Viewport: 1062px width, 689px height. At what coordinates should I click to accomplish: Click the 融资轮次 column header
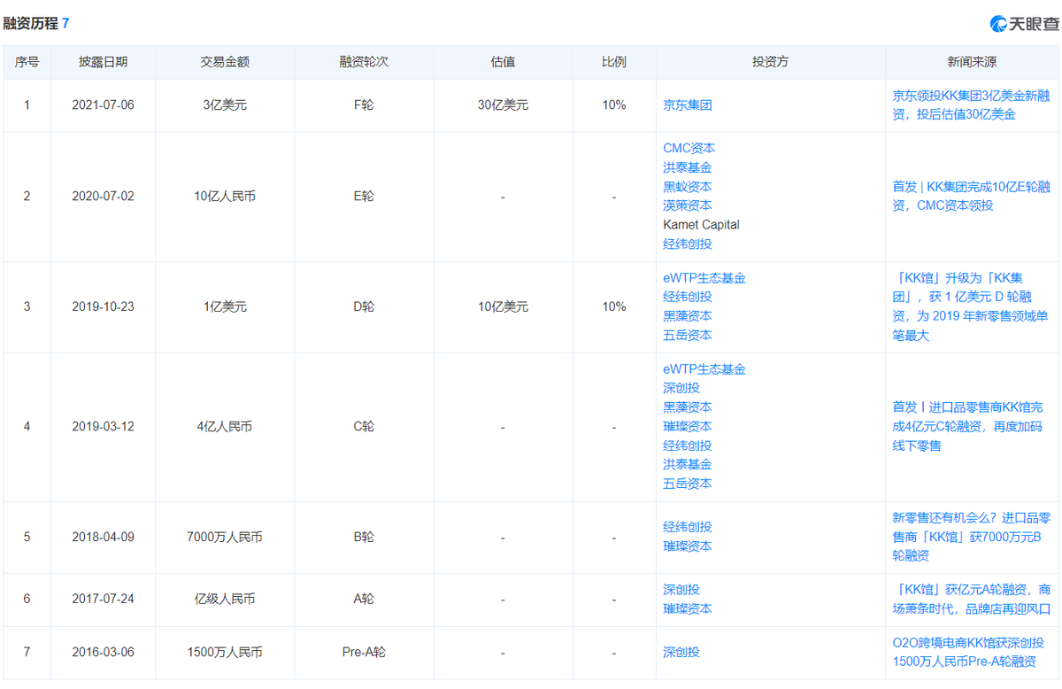click(x=363, y=62)
